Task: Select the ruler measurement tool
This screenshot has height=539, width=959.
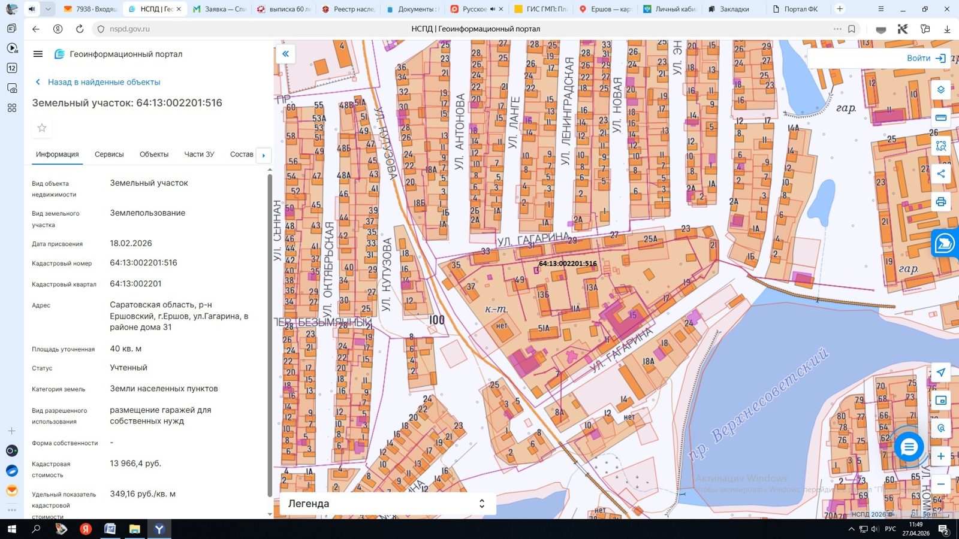Action: 940,117
